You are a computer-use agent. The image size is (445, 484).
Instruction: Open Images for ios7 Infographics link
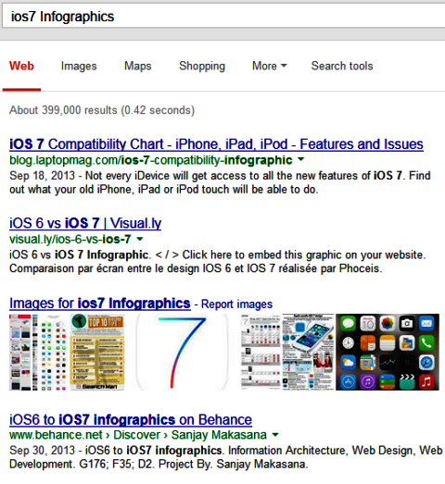100,304
